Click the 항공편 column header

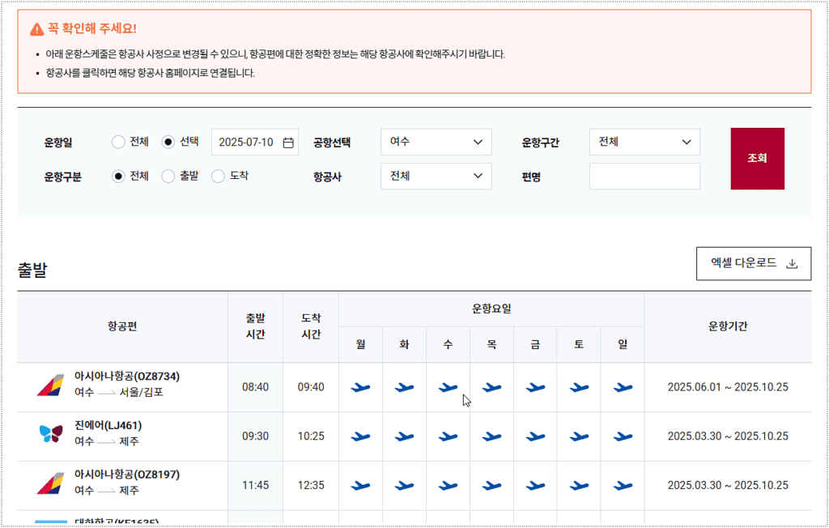coord(122,326)
